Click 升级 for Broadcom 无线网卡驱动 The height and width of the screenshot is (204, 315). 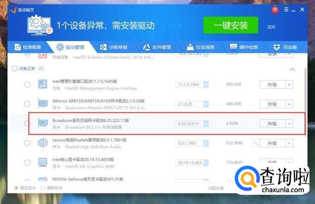pos(273,124)
